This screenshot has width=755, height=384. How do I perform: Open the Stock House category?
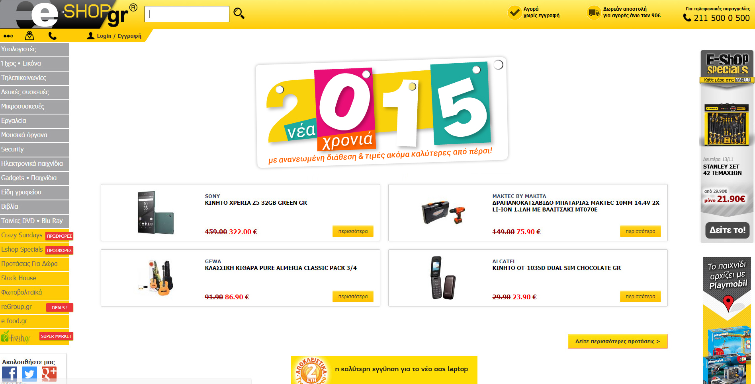tap(34, 278)
